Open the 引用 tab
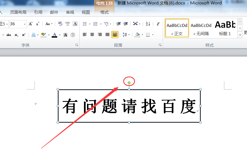Image resolution: width=247 pixels, height=165 pixels. pos(38,12)
